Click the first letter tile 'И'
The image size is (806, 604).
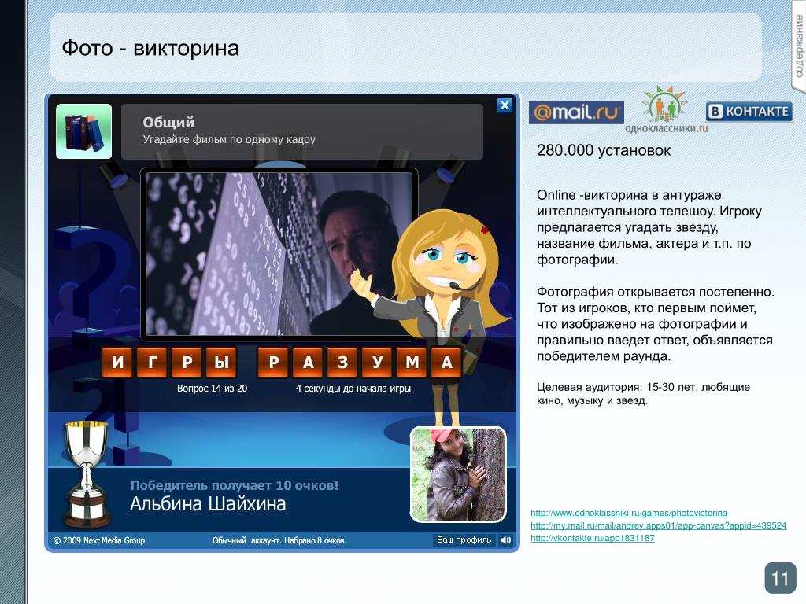click(118, 362)
